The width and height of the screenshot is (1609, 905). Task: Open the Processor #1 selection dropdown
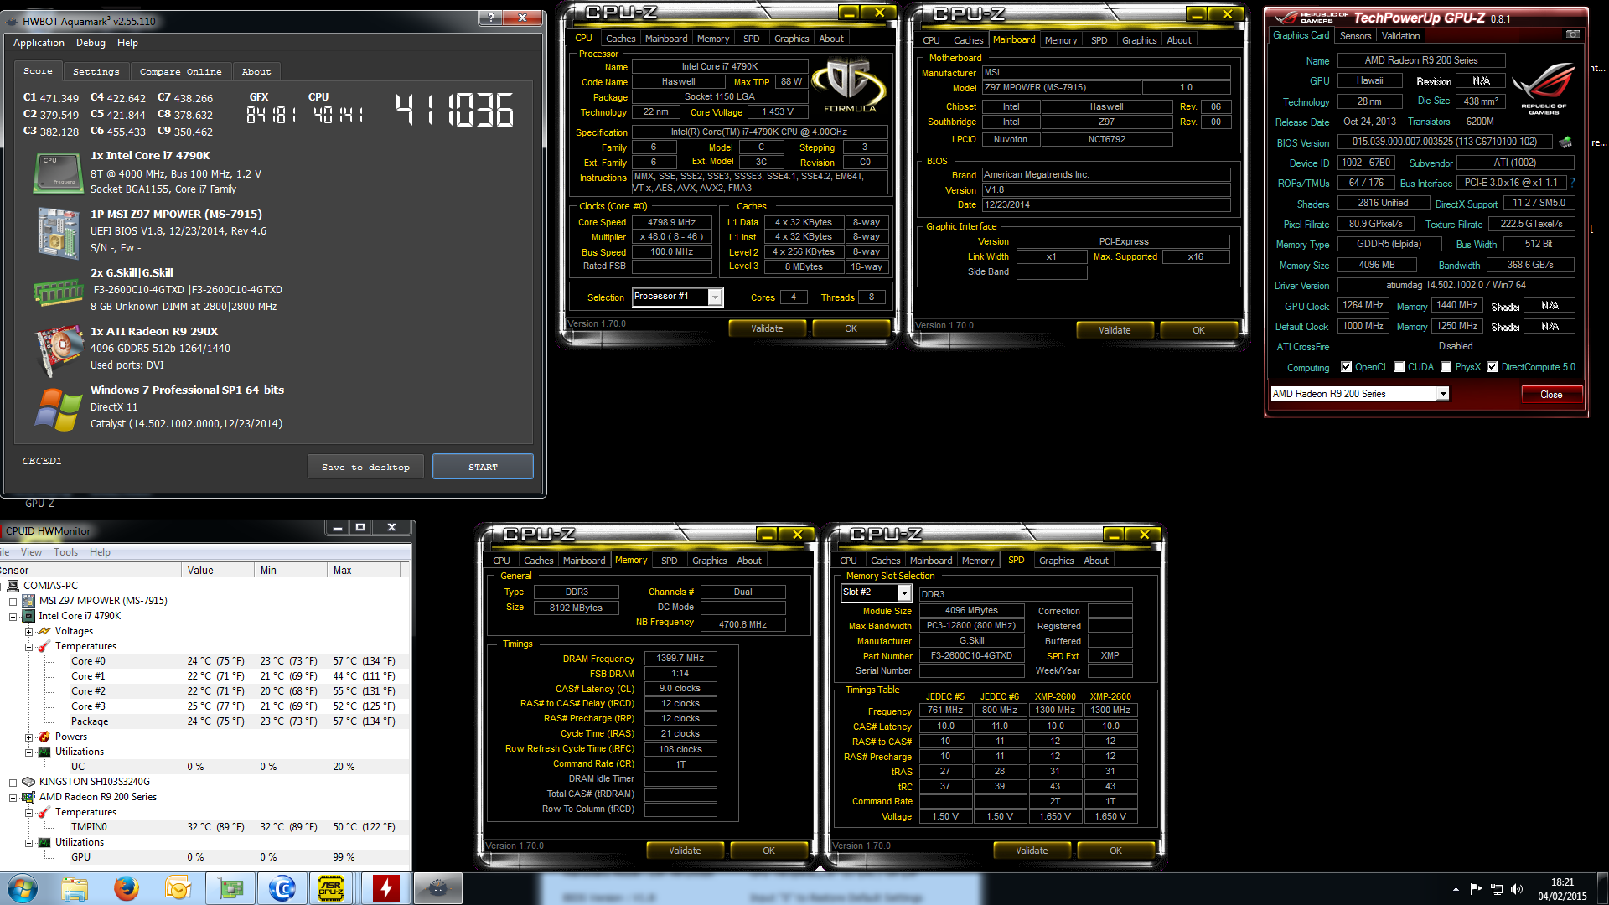(x=715, y=297)
